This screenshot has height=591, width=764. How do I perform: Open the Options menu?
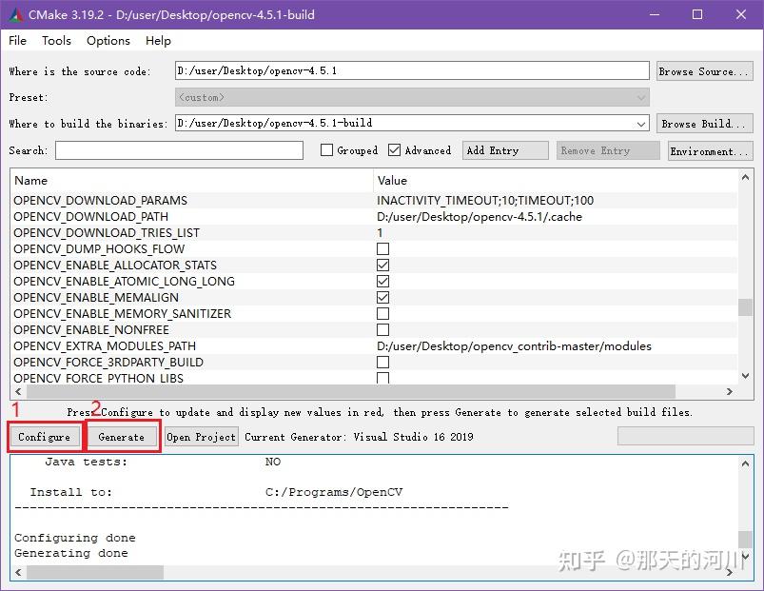107,41
